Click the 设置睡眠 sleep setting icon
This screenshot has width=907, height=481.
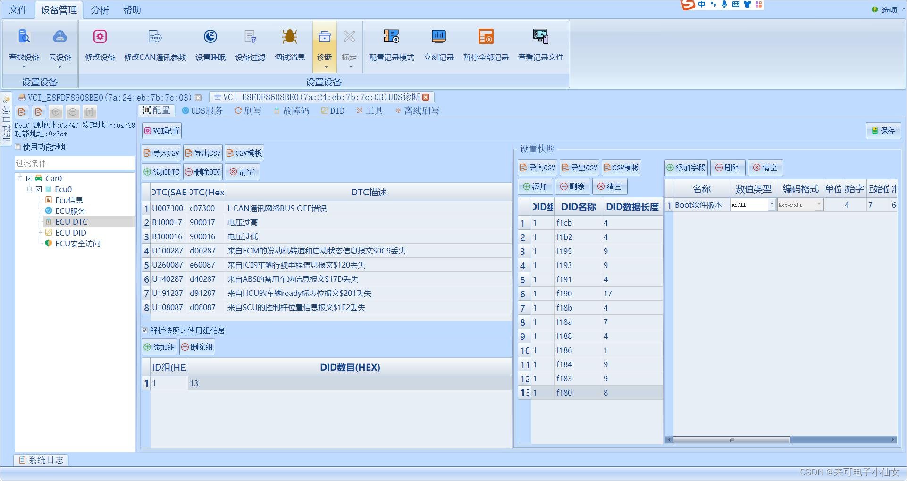coord(210,45)
